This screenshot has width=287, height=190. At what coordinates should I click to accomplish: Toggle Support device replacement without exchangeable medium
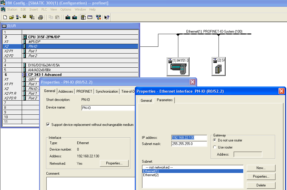pyautogui.click(x=48, y=125)
